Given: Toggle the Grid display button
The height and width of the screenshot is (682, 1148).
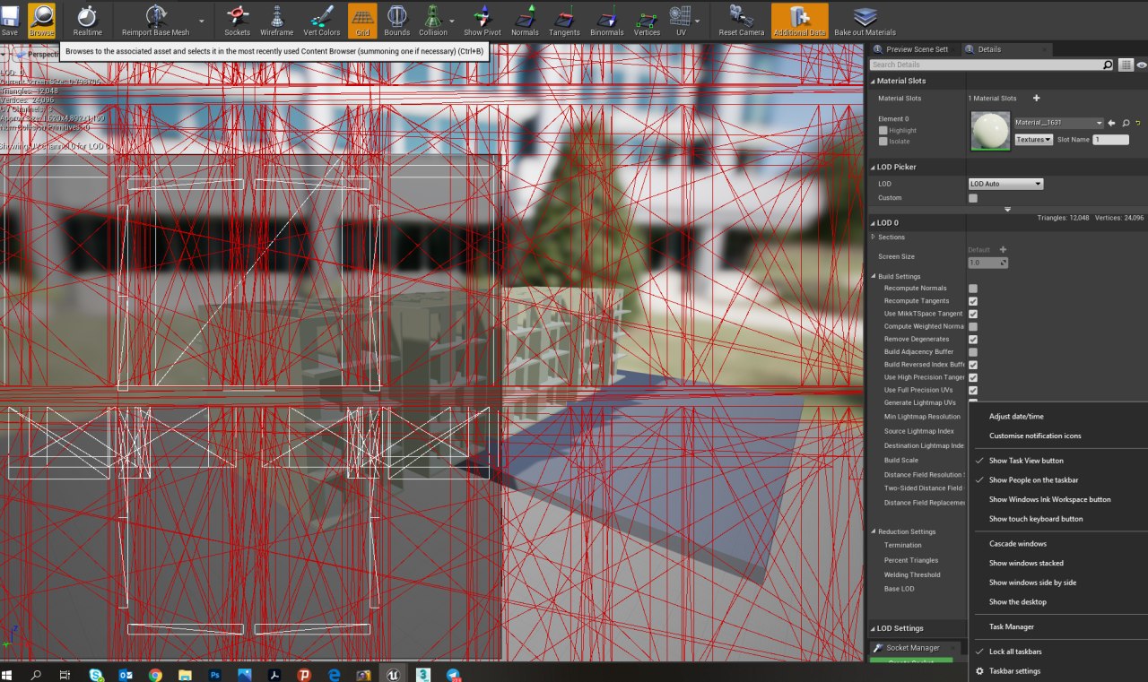Looking at the screenshot, I should [x=362, y=20].
